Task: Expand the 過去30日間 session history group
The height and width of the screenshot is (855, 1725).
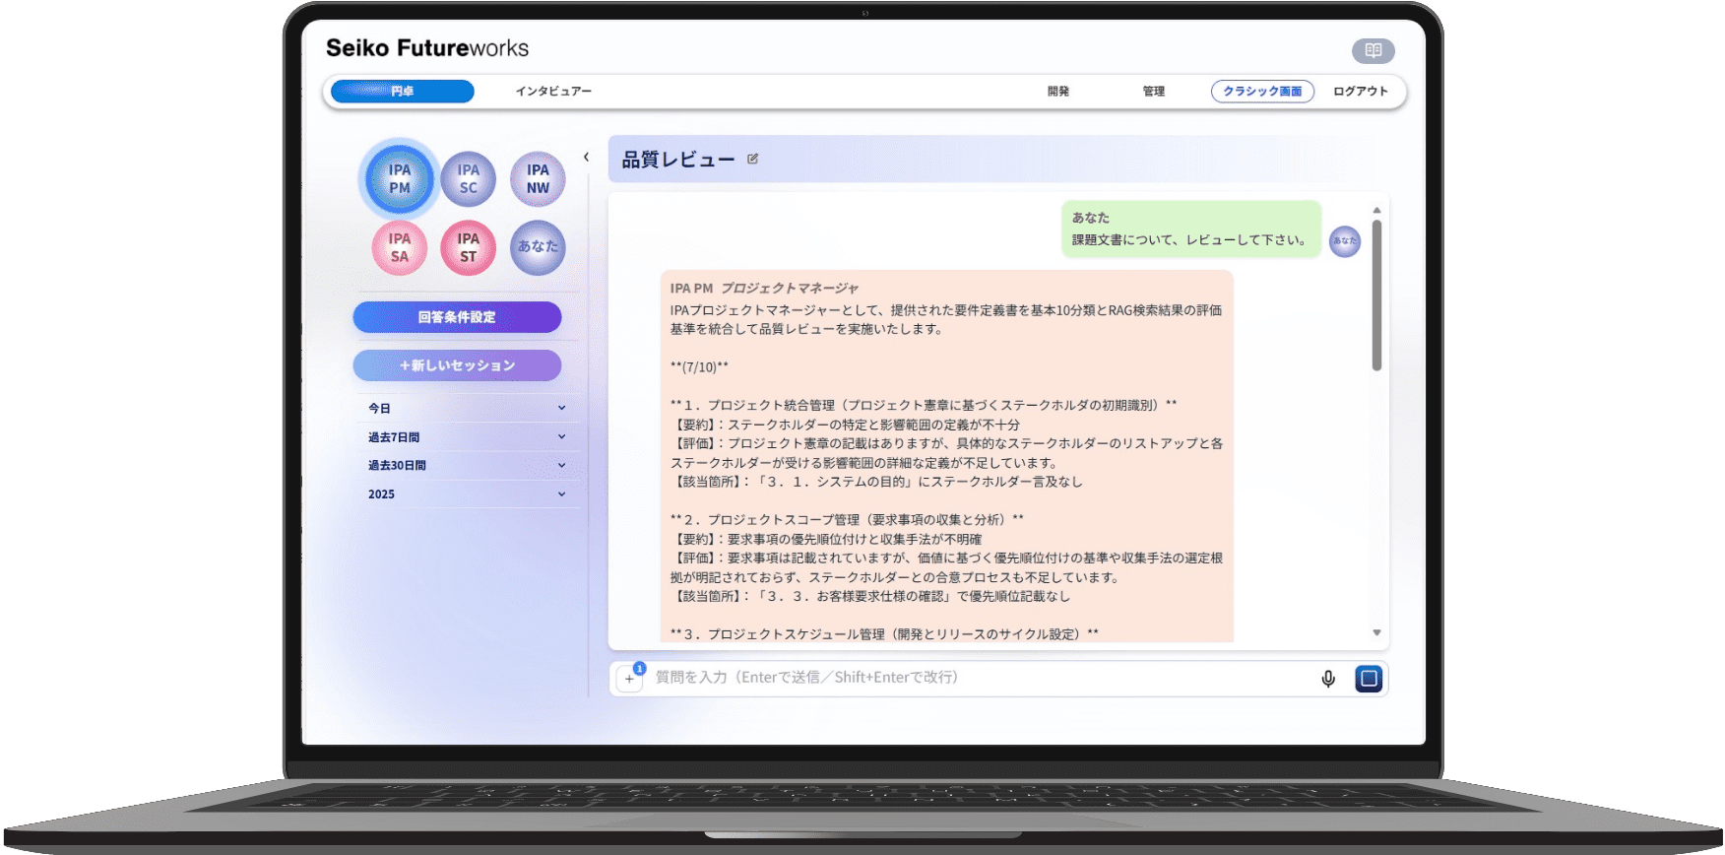Action: pos(467,466)
